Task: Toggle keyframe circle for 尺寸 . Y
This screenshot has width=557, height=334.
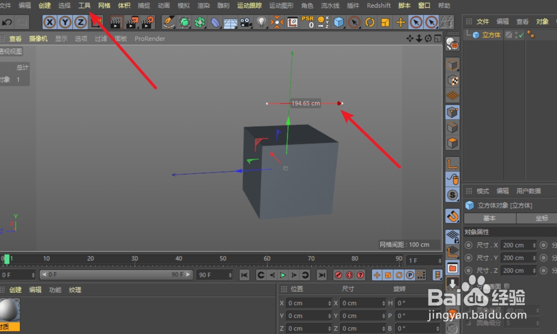Action: [468, 258]
